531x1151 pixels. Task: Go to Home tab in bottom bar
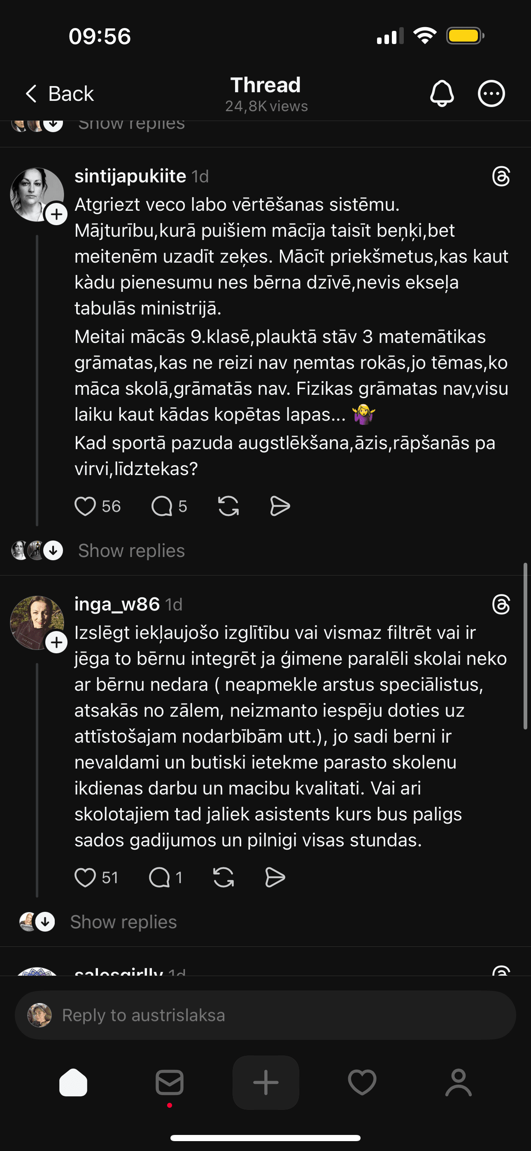coord(73,1083)
